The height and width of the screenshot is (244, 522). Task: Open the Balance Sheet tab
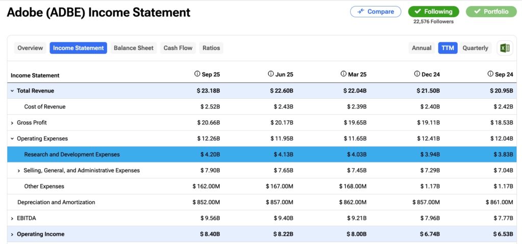134,48
